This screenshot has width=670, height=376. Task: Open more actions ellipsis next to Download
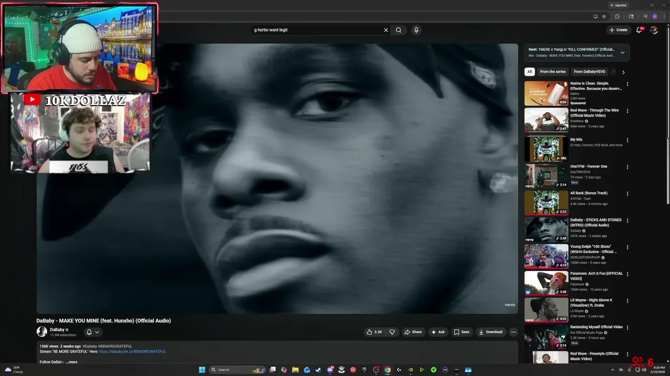click(x=513, y=332)
